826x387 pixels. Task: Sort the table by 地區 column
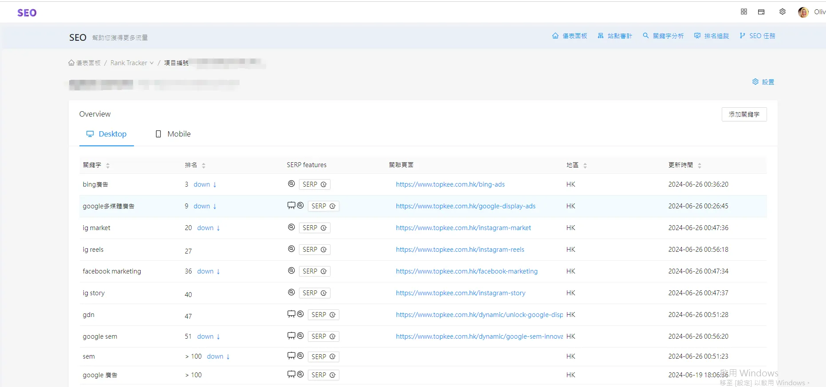click(x=585, y=165)
